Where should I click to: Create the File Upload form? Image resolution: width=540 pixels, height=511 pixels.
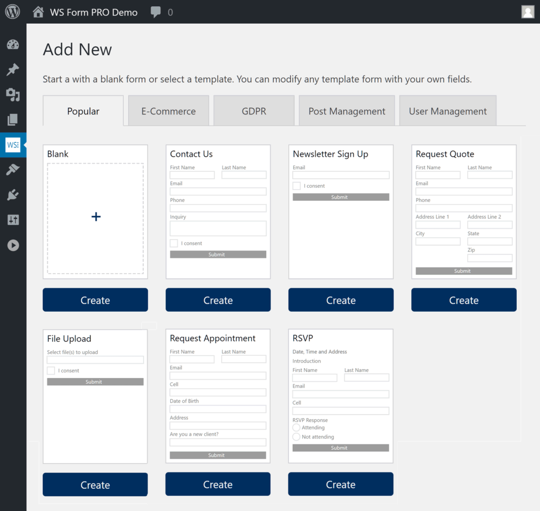point(95,484)
